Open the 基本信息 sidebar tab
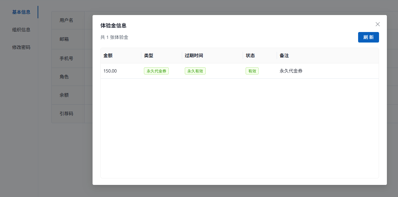 [21, 12]
